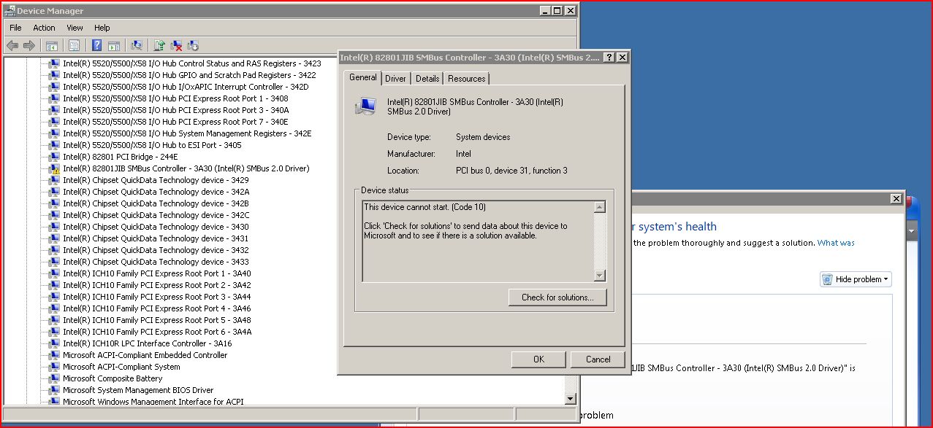Click the icon beside Microsoft Composite Battery
This screenshot has height=428, width=933.
pyautogui.click(x=54, y=378)
